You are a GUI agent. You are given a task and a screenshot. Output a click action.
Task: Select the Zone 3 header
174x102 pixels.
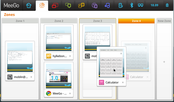tap(97, 21)
